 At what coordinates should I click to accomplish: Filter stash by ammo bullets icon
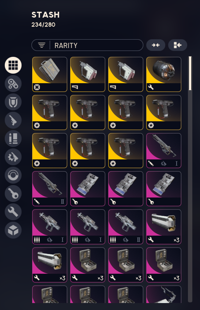pyautogui.click(x=13, y=139)
